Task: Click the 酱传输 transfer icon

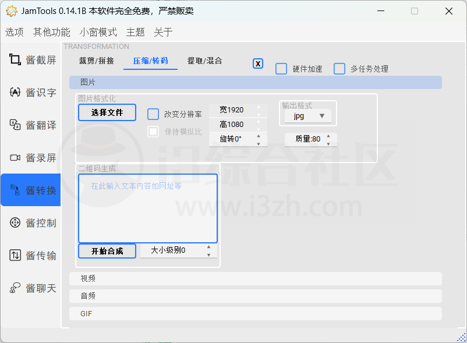Action: (x=15, y=255)
